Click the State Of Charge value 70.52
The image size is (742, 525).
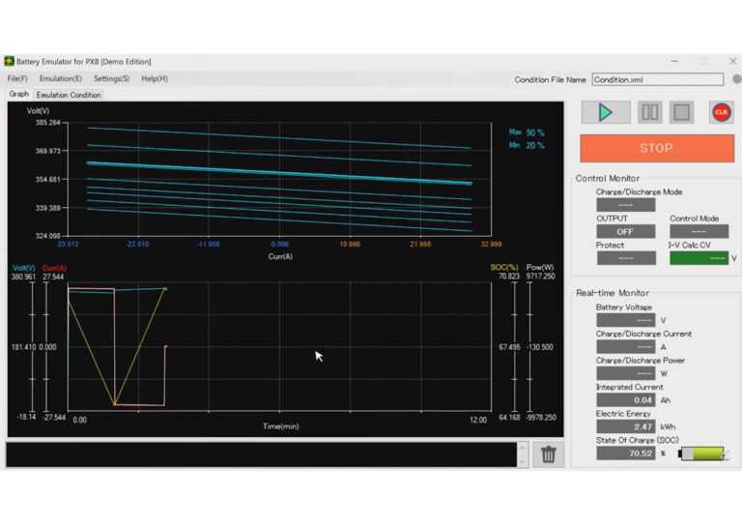coord(626,453)
